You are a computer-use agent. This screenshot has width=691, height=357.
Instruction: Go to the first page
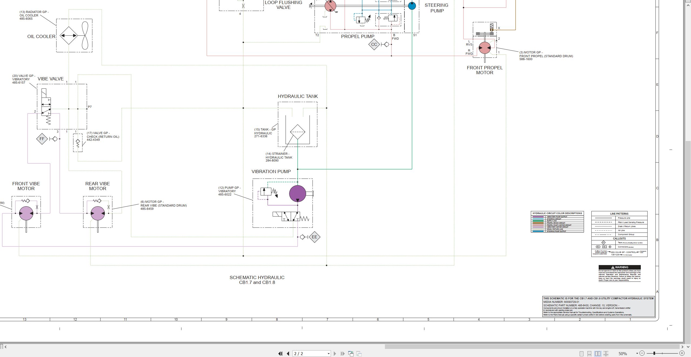tap(280, 353)
